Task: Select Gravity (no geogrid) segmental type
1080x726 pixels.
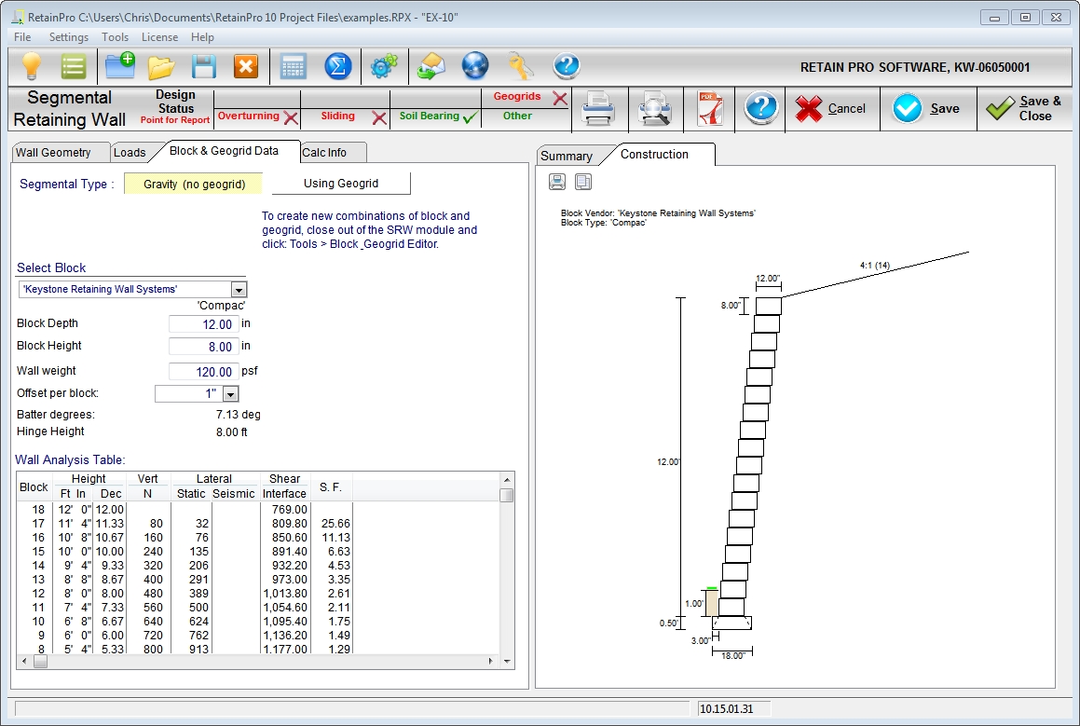Action: point(194,184)
